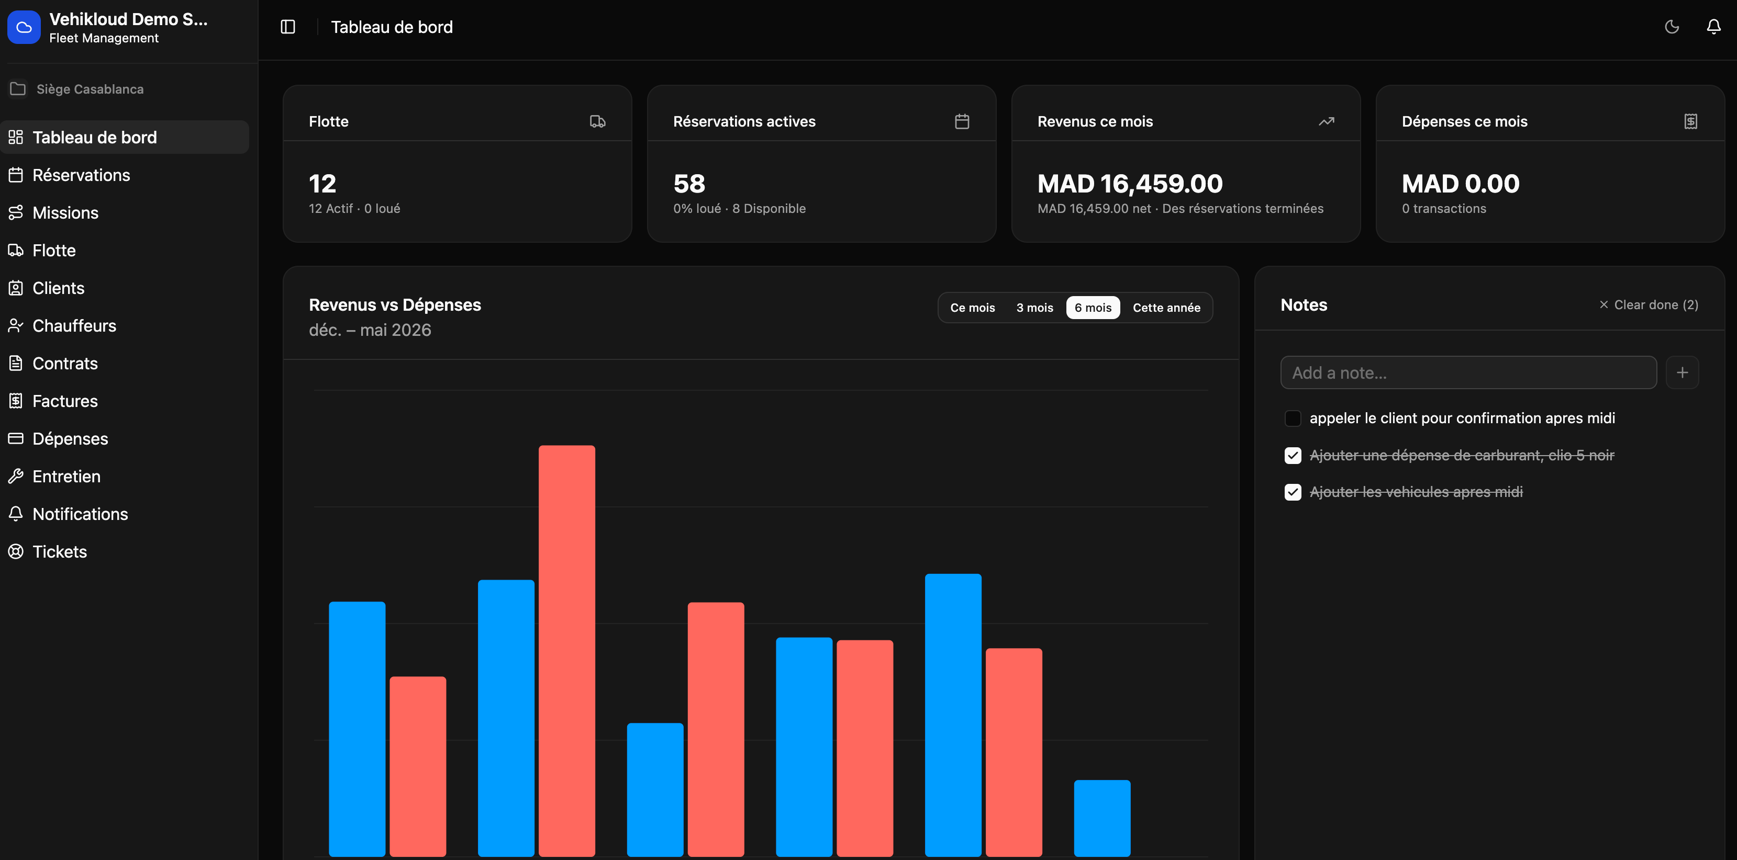This screenshot has width=1737, height=860.
Task: Click the Notifications bell icon in sidebar
Action: pyautogui.click(x=16, y=514)
